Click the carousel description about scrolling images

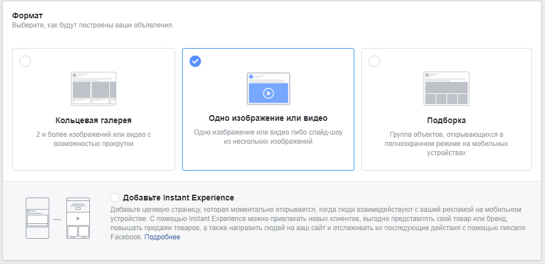(x=93, y=139)
